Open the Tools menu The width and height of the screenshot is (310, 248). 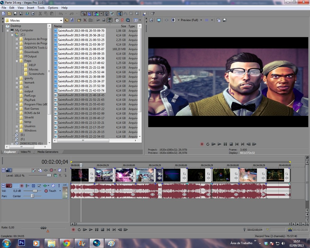point(41,8)
